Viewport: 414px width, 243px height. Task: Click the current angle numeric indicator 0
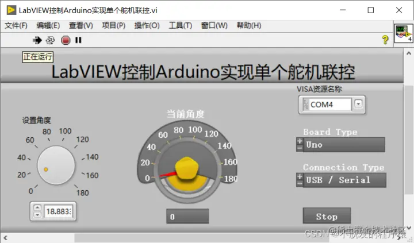click(x=187, y=217)
